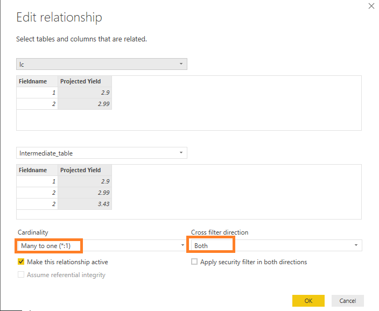Check Apply security filter in both directions
The width and height of the screenshot is (379, 311).
coord(194,261)
